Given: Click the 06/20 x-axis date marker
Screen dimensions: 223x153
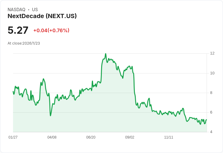Looking at the screenshot, I should [x=91, y=137].
